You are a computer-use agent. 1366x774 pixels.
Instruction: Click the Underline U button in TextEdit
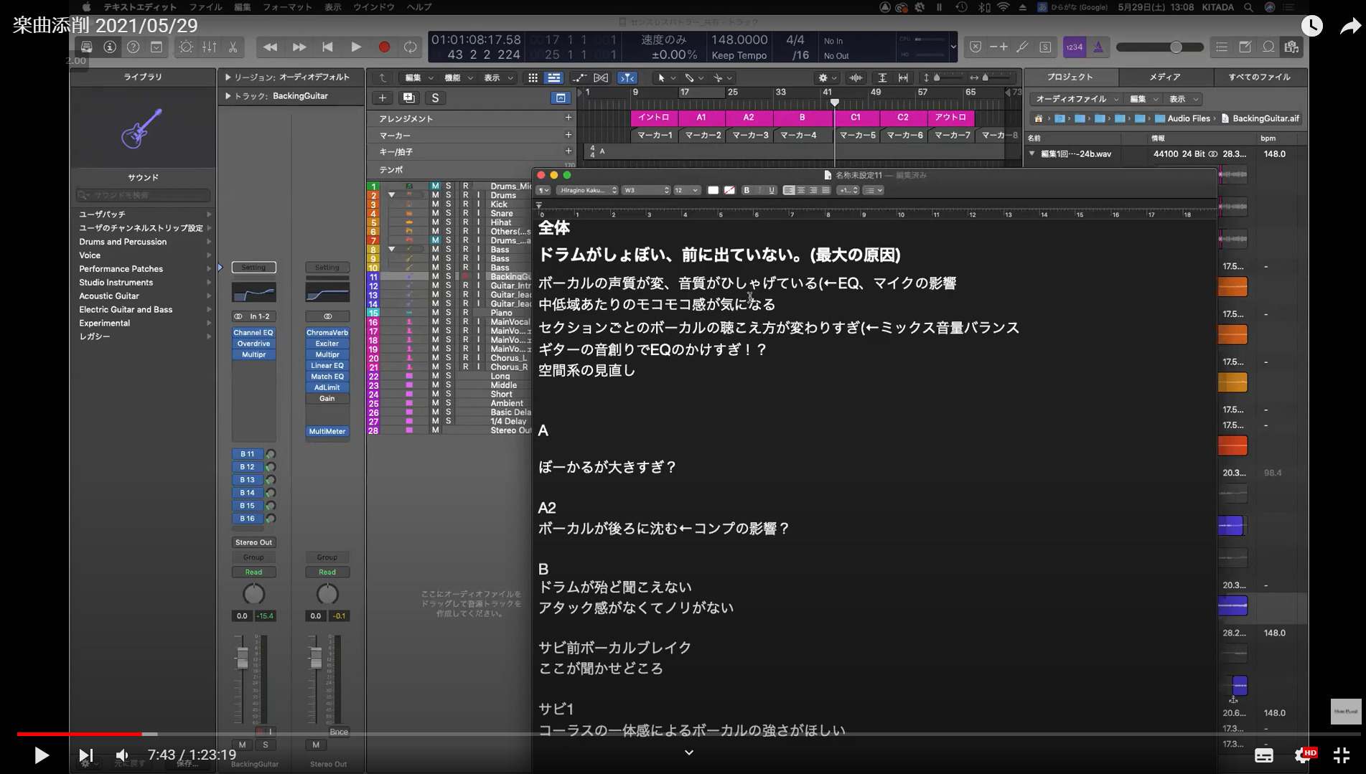click(772, 190)
